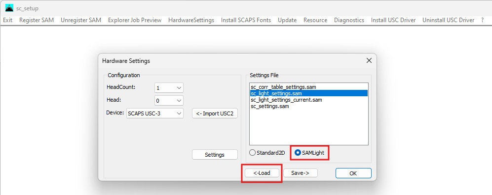Screen dimensions: 492x195
Task: Click the sc_setup application icon in title bar
Action: (9, 8)
